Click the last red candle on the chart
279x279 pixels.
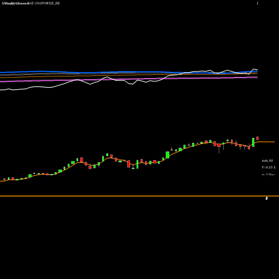click(257, 138)
